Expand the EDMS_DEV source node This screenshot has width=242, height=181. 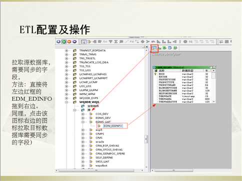[83, 118]
